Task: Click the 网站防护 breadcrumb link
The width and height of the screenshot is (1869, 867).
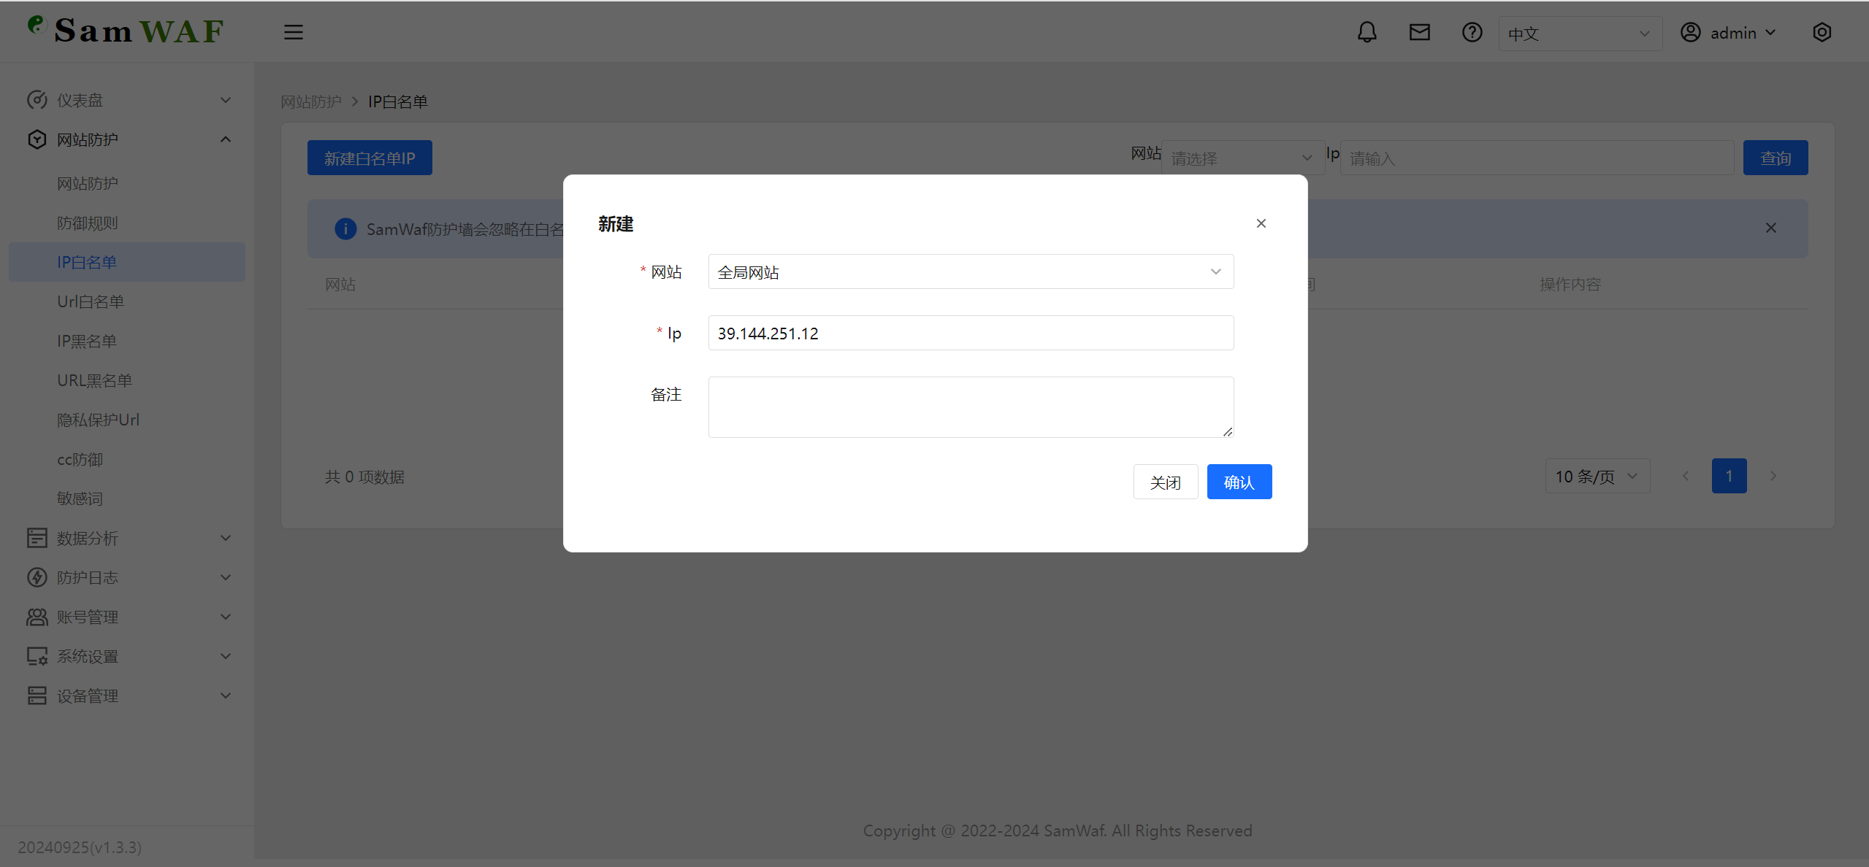Action: point(311,101)
